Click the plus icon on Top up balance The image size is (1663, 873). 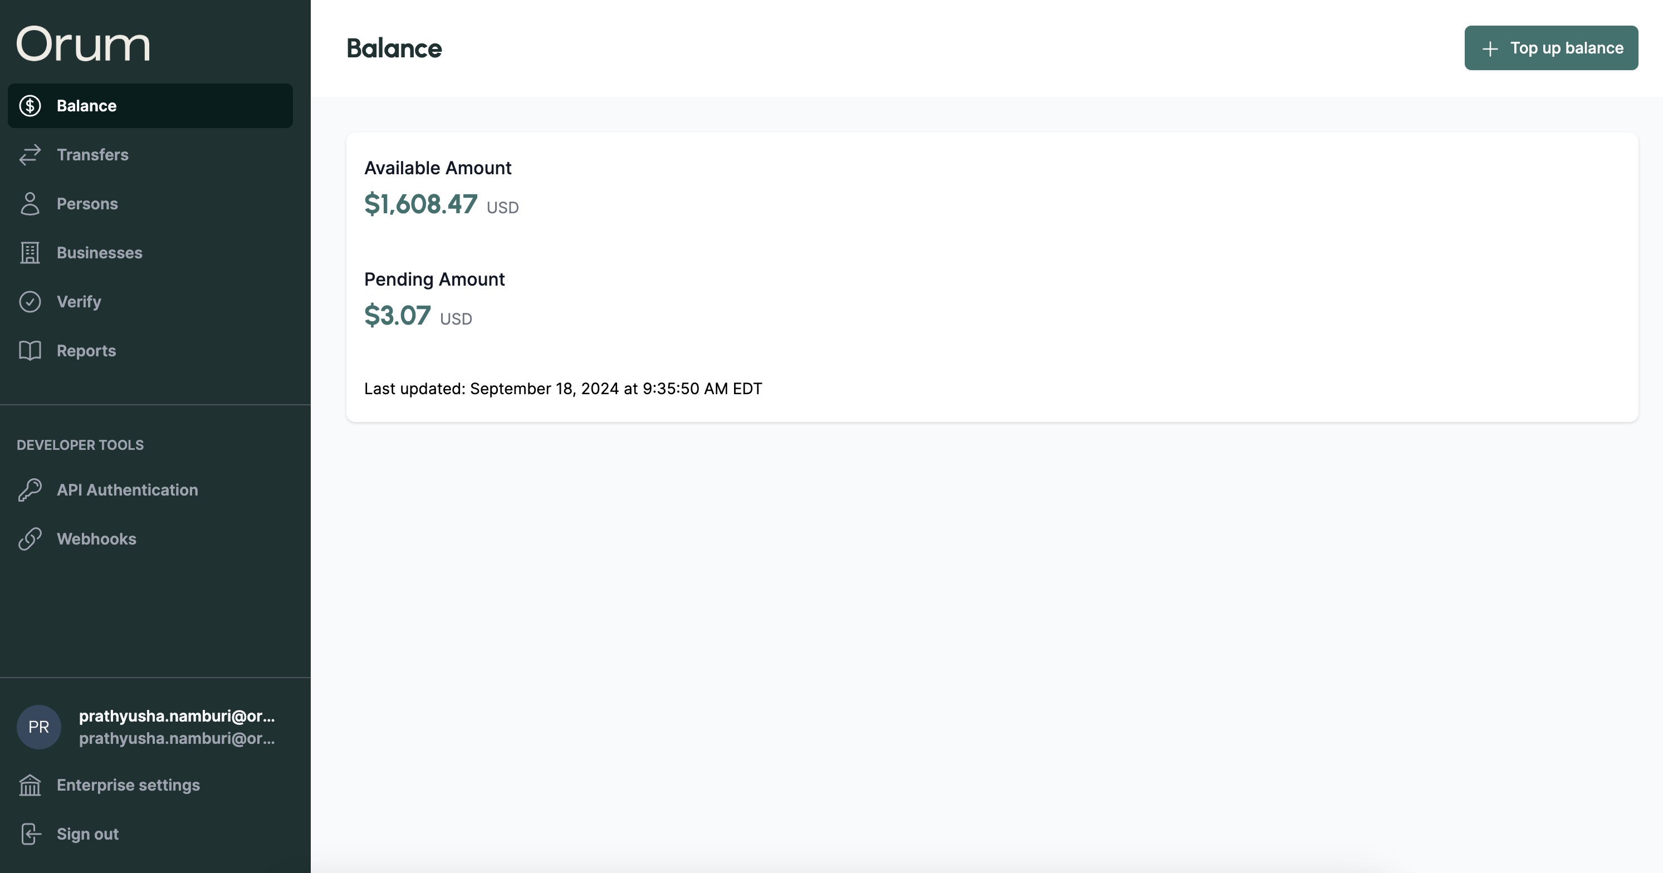point(1490,48)
